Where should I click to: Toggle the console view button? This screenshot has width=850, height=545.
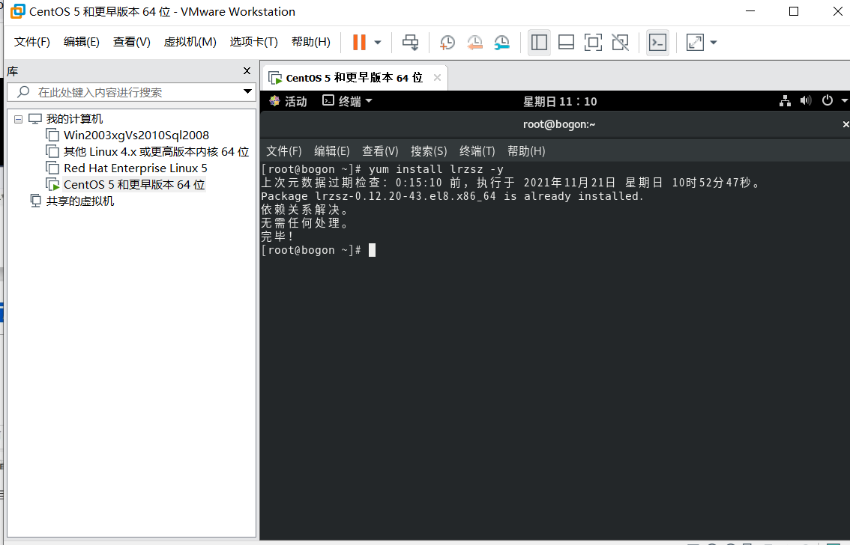(x=657, y=42)
